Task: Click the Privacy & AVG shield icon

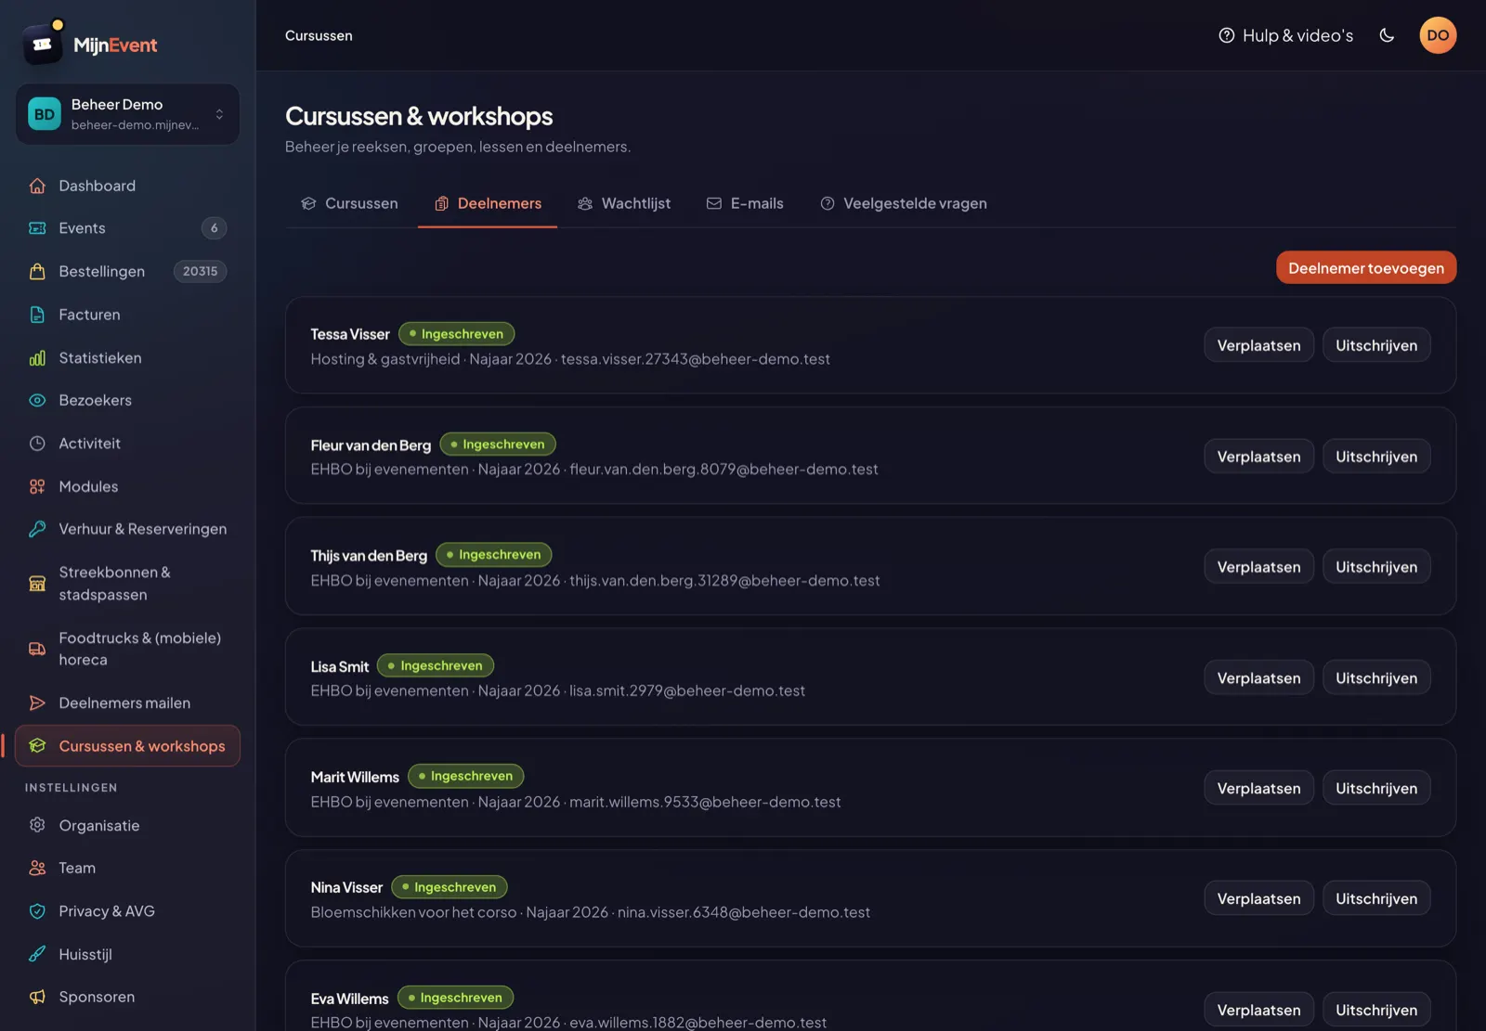Action: click(x=37, y=911)
